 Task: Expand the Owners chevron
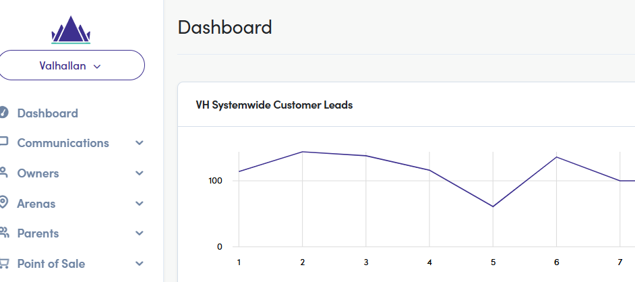click(x=140, y=173)
